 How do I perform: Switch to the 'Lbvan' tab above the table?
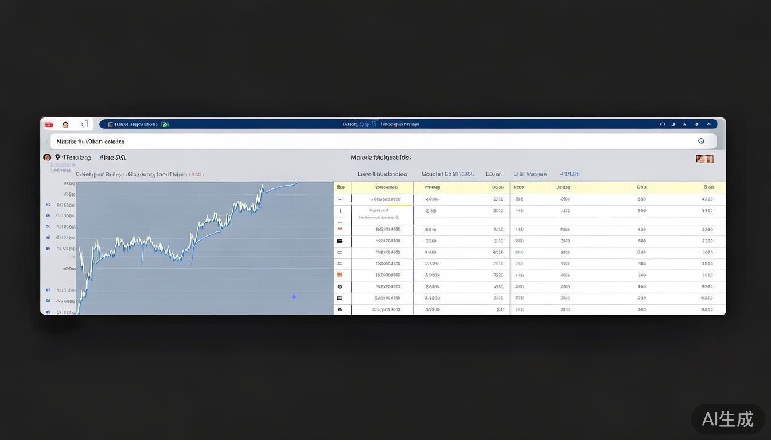[x=493, y=174]
